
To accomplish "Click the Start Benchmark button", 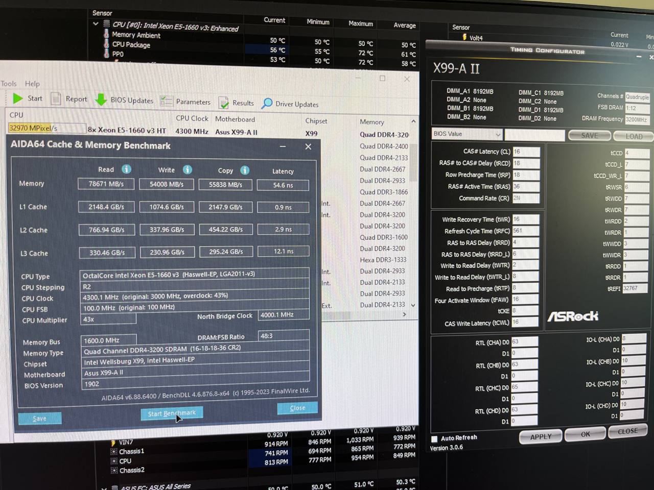I will [172, 413].
